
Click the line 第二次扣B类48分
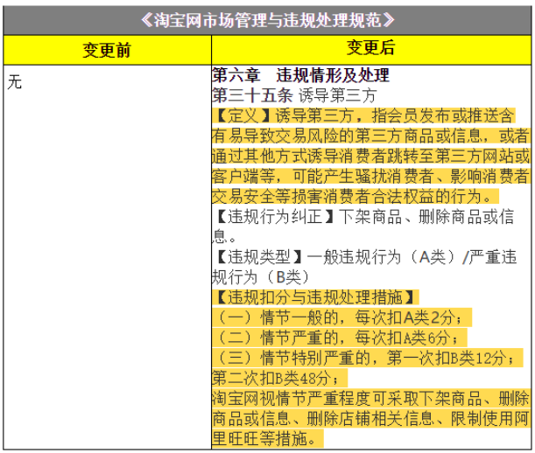(x=279, y=378)
